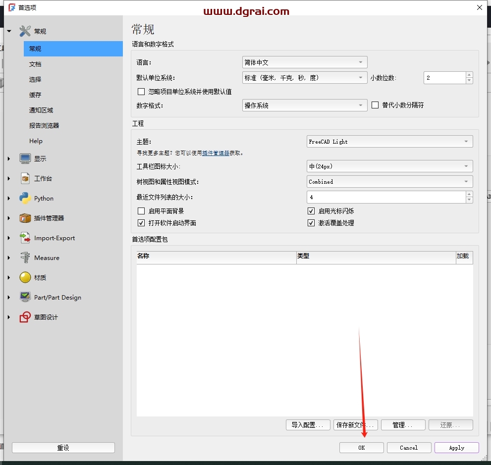The image size is (491, 465).
Task: Enable 替代小数分隔符 checkbox
Action: tap(375, 105)
